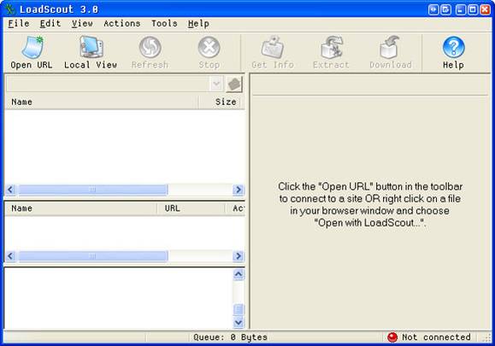This screenshot has height=346, width=495.
Task: Click the file list horizontal scrollbar thumb
Action: tap(92, 190)
